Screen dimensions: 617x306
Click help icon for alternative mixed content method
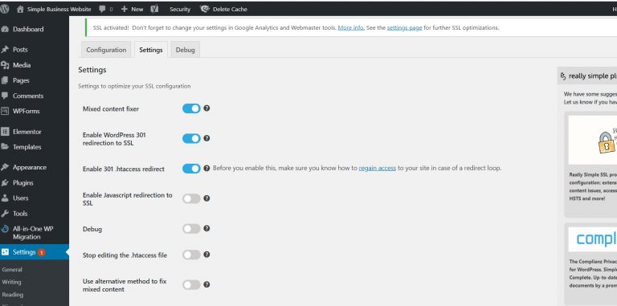206,284
